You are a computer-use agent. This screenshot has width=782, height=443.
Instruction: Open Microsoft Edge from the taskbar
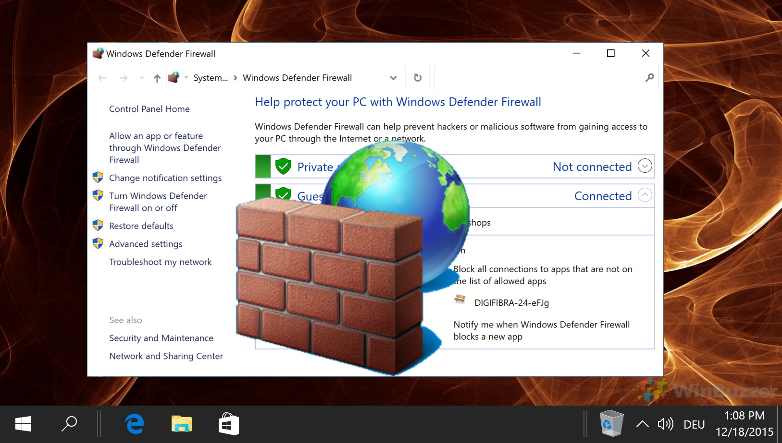[x=135, y=424]
